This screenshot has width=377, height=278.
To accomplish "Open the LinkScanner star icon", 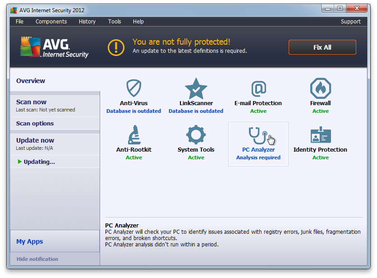I will pos(196,88).
